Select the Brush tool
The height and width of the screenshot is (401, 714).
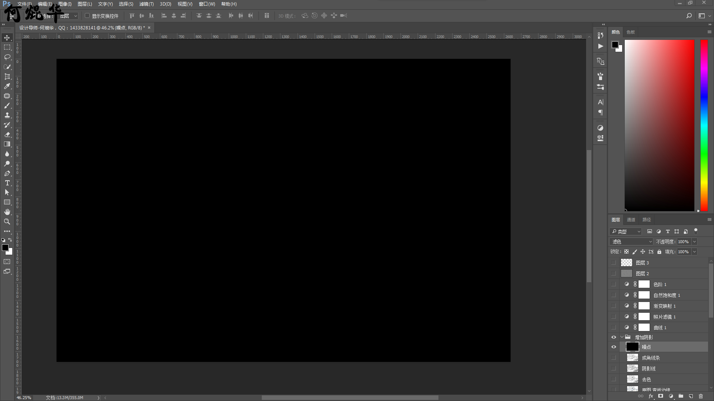point(7,105)
